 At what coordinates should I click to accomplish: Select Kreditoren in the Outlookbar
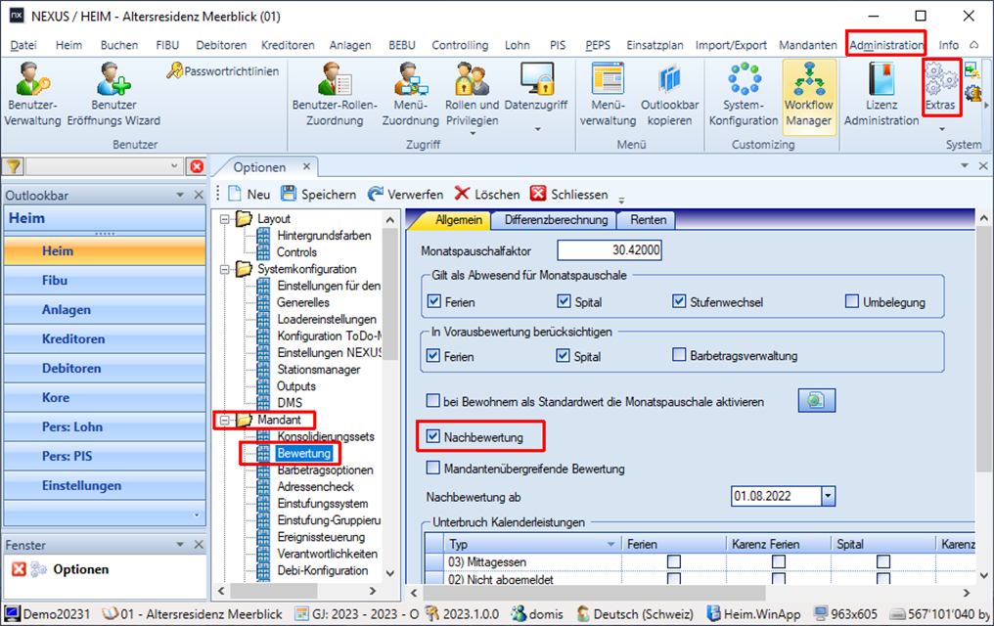pyautogui.click(x=105, y=339)
